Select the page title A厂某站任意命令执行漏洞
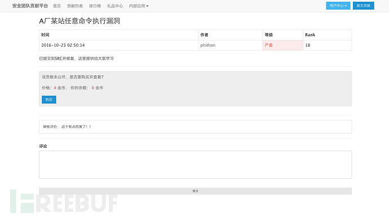The width and height of the screenshot is (389, 217). 79,21
